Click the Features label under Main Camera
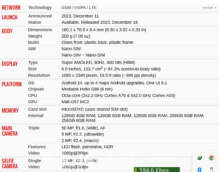 [x=37, y=147]
